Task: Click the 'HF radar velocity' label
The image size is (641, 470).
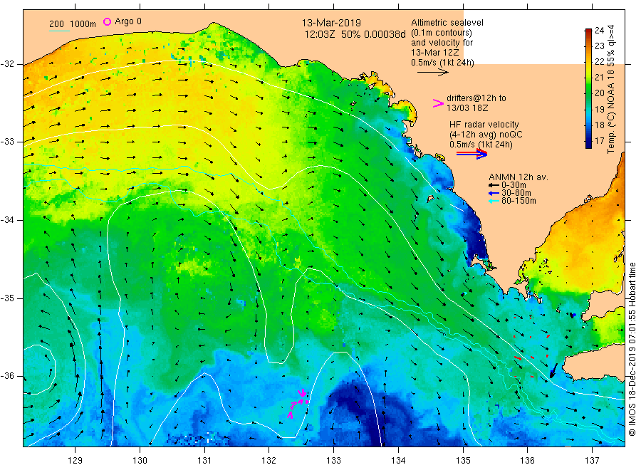Action: coord(484,125)
